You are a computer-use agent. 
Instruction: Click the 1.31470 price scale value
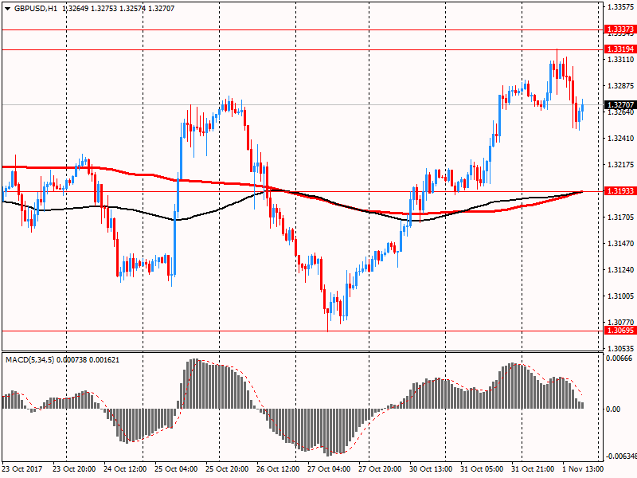pyautogui.click(x=620, y=244)
